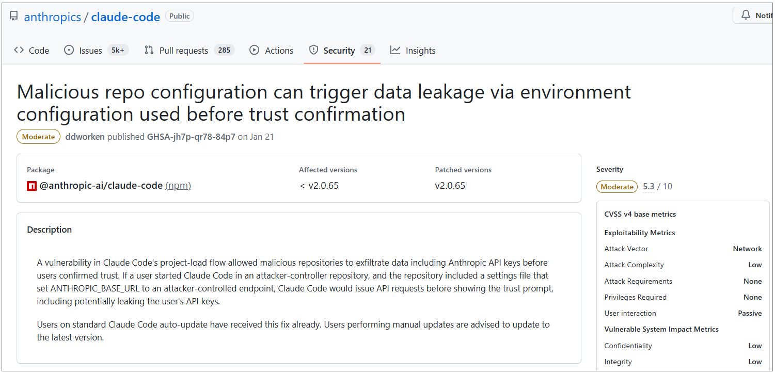This screenshot has width=775, height=375.
Task: Click the red npm package icon
Action: pos(31,186)
